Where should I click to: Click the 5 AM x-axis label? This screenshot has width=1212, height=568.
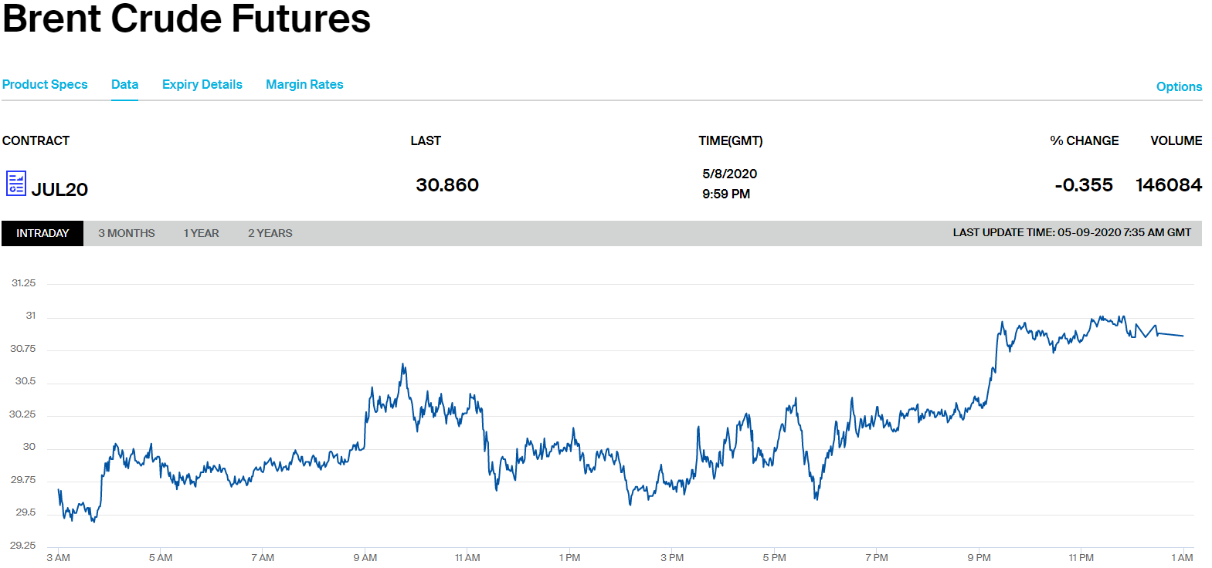coord(161,557)
